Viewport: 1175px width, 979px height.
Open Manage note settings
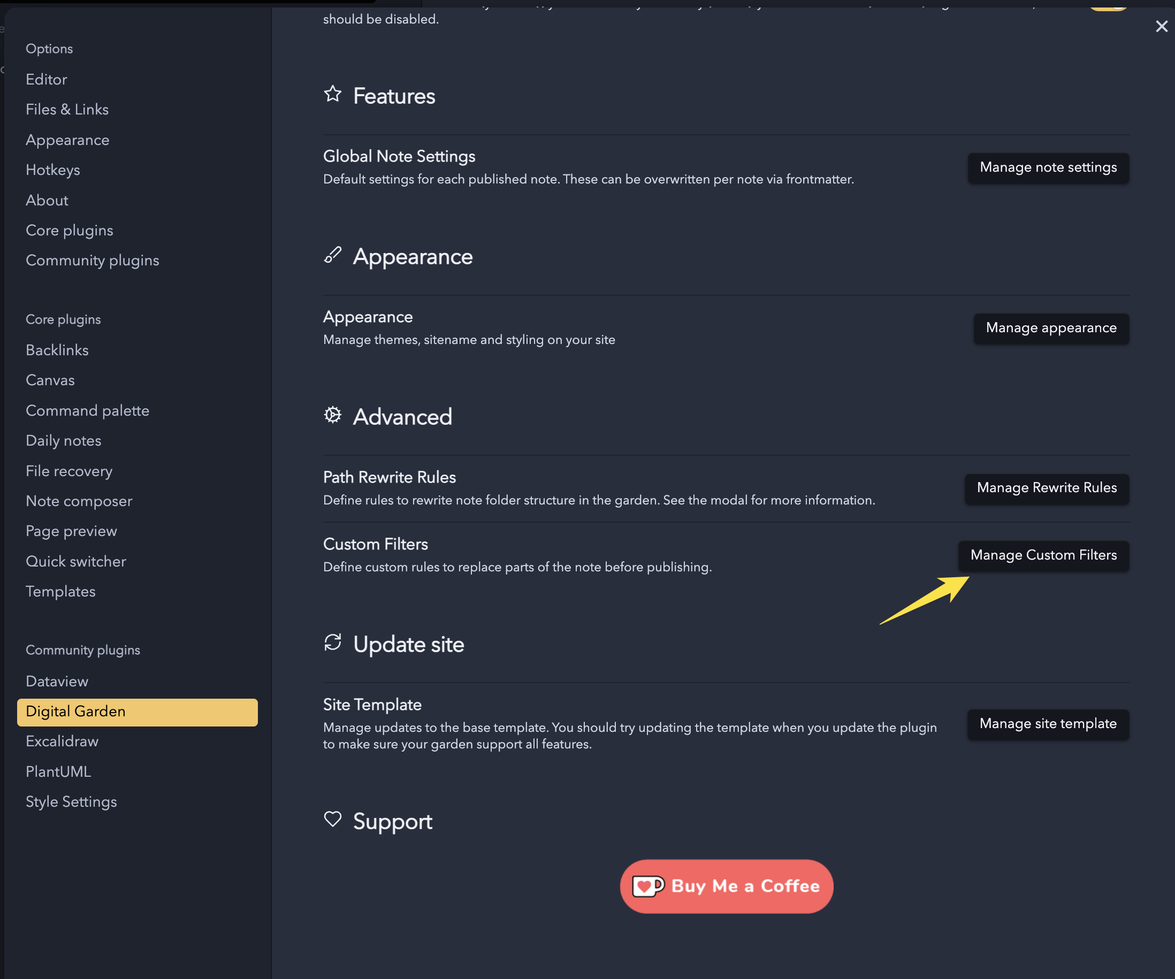point(1048,167)
